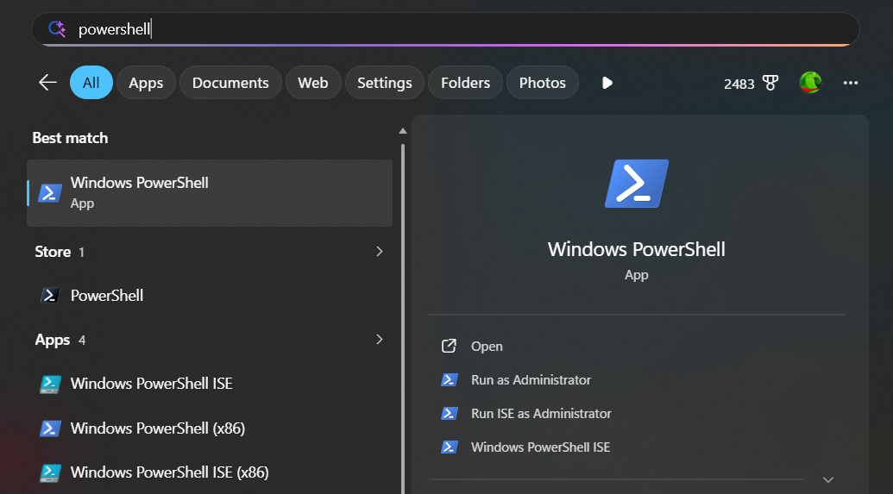
Task: Open the three-dot options menu
Action: (x=850, y=83)
